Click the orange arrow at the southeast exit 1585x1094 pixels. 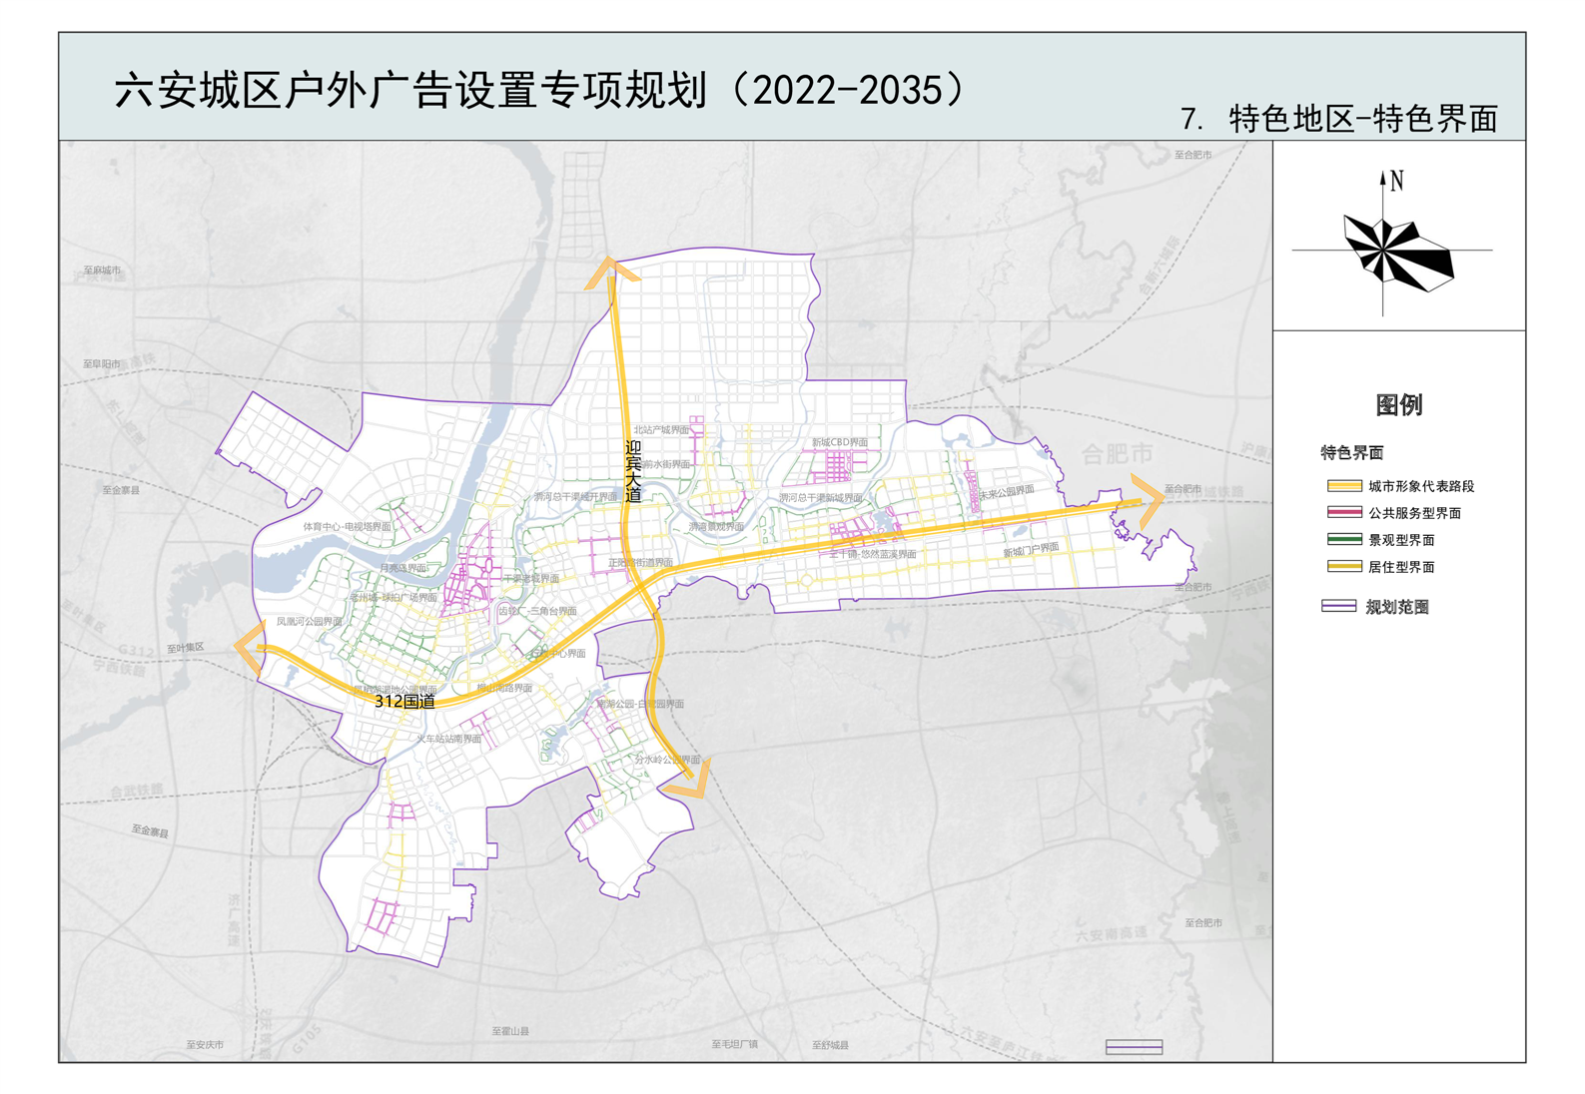tap(689, 781)
